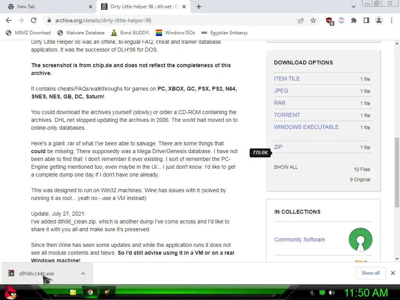The height and width of the screenshot is (300, 400).
Task: Open the Angry Birds start button
Action: click(x=10, y=292)
